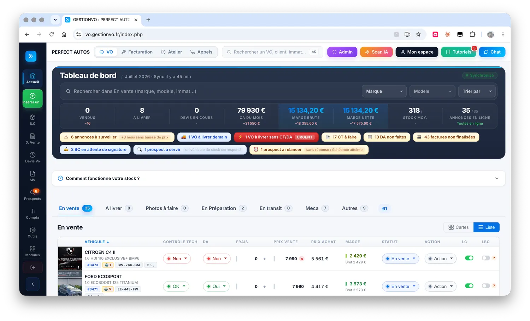Switch to the A livrer tab

pos(119,208)
